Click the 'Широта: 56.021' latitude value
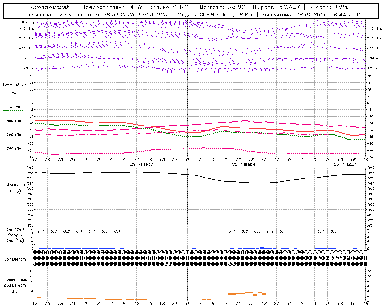 276,7
